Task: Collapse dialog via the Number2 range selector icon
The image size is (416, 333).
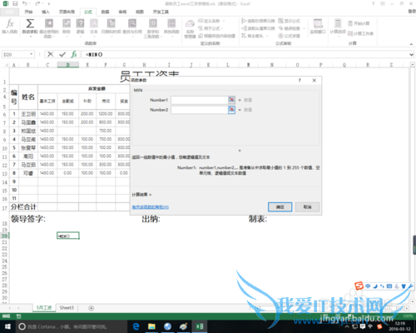Action: tap(231, 110)
